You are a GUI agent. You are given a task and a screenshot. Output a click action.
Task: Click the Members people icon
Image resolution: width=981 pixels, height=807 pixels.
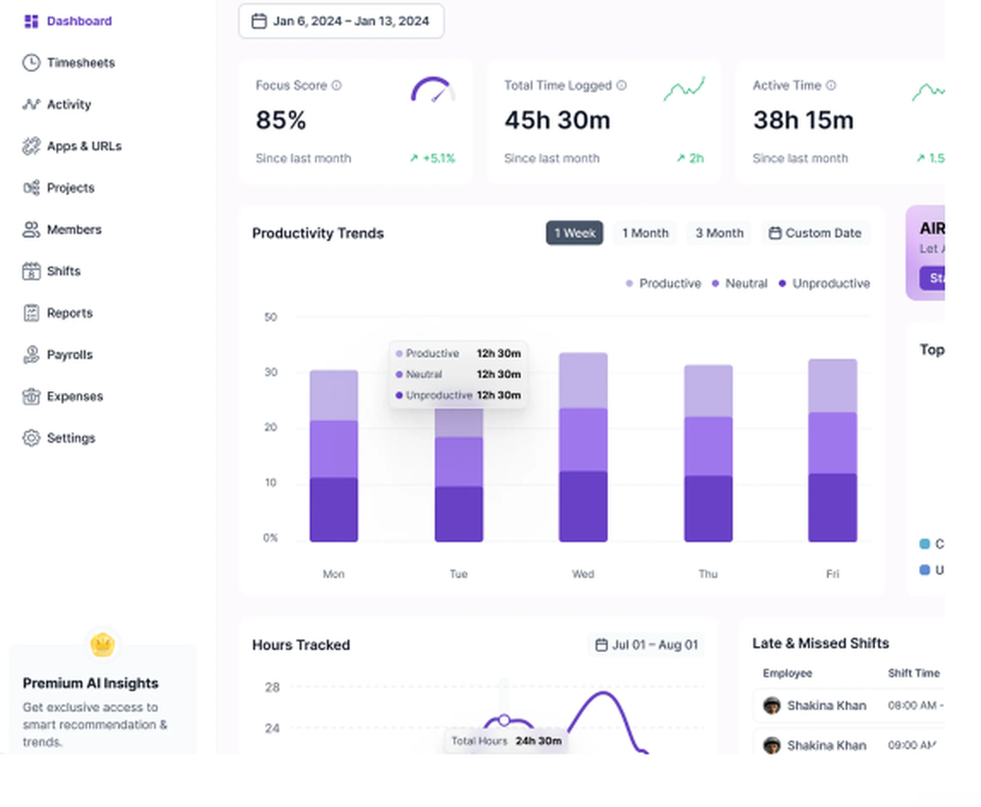click(31, 229)
